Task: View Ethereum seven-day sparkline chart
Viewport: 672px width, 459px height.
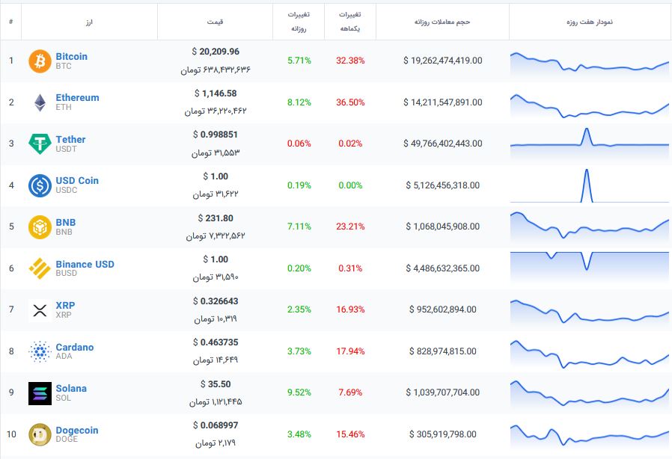Action: pos(590,106)
